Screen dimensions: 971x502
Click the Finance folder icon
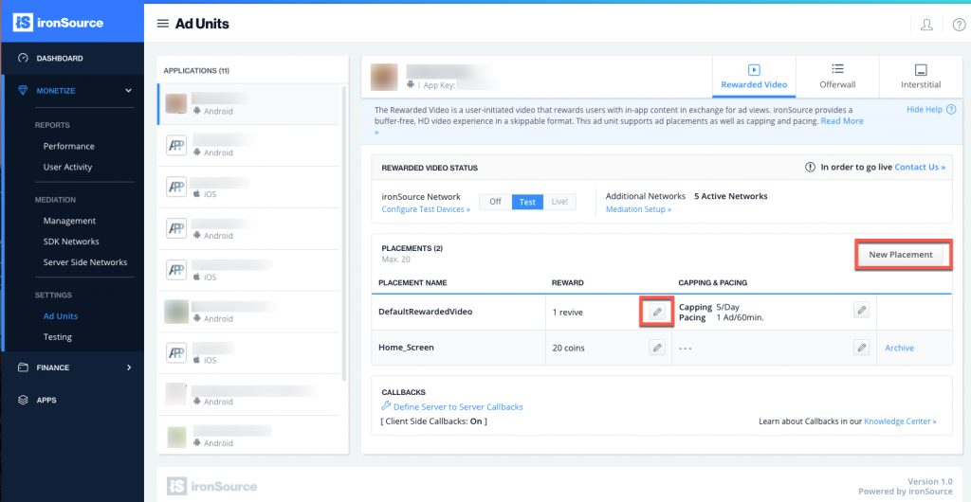(x=23, y=368)
